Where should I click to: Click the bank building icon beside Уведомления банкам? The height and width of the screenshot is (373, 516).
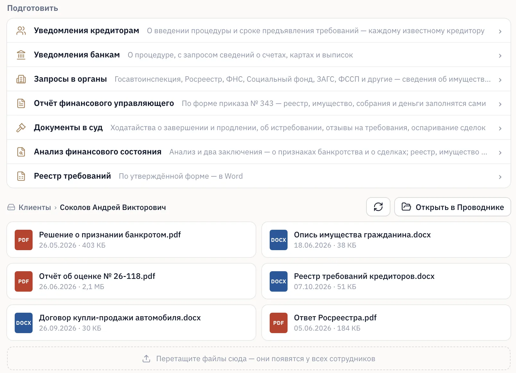[21, 55]
